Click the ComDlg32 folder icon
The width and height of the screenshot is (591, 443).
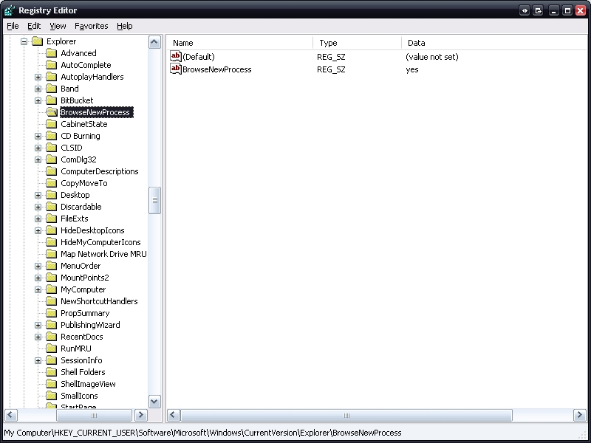coord(51,159)
